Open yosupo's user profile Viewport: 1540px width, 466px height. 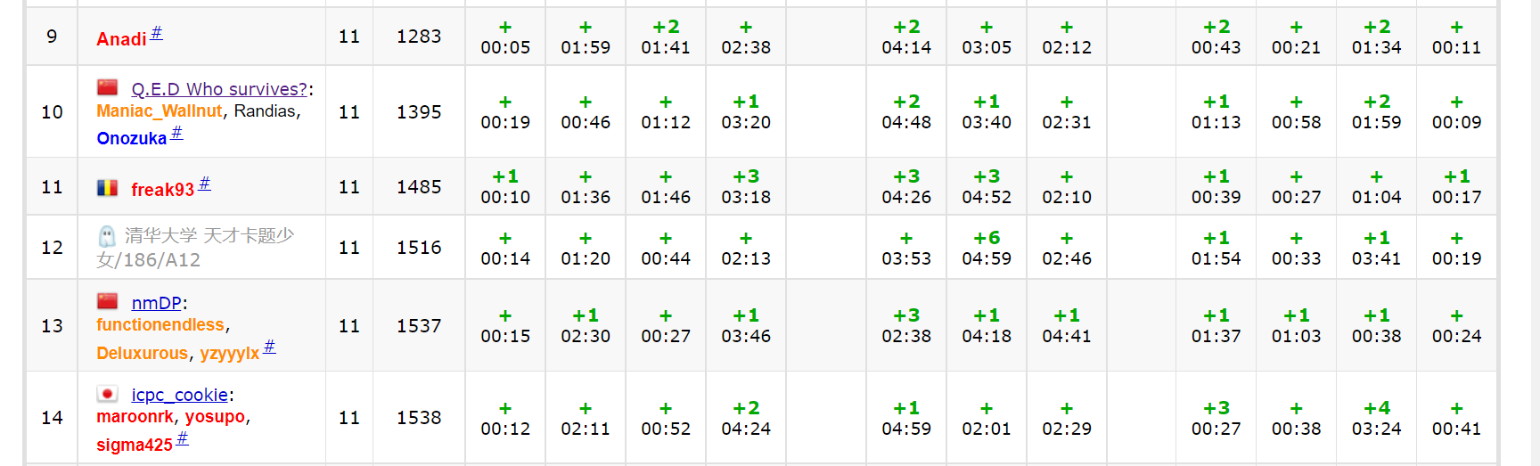(x=215, y=417)
